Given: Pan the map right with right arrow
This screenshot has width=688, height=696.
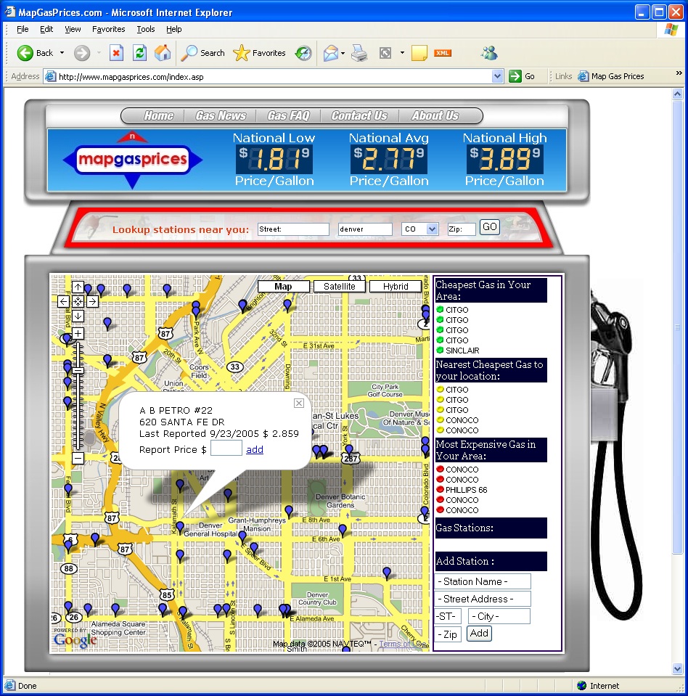Looking at the screenshot, I should tap(92, 302).
